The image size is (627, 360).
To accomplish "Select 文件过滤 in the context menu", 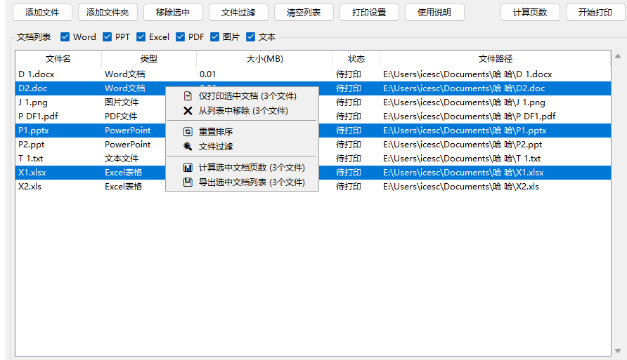I will click(x=243, y=146).
